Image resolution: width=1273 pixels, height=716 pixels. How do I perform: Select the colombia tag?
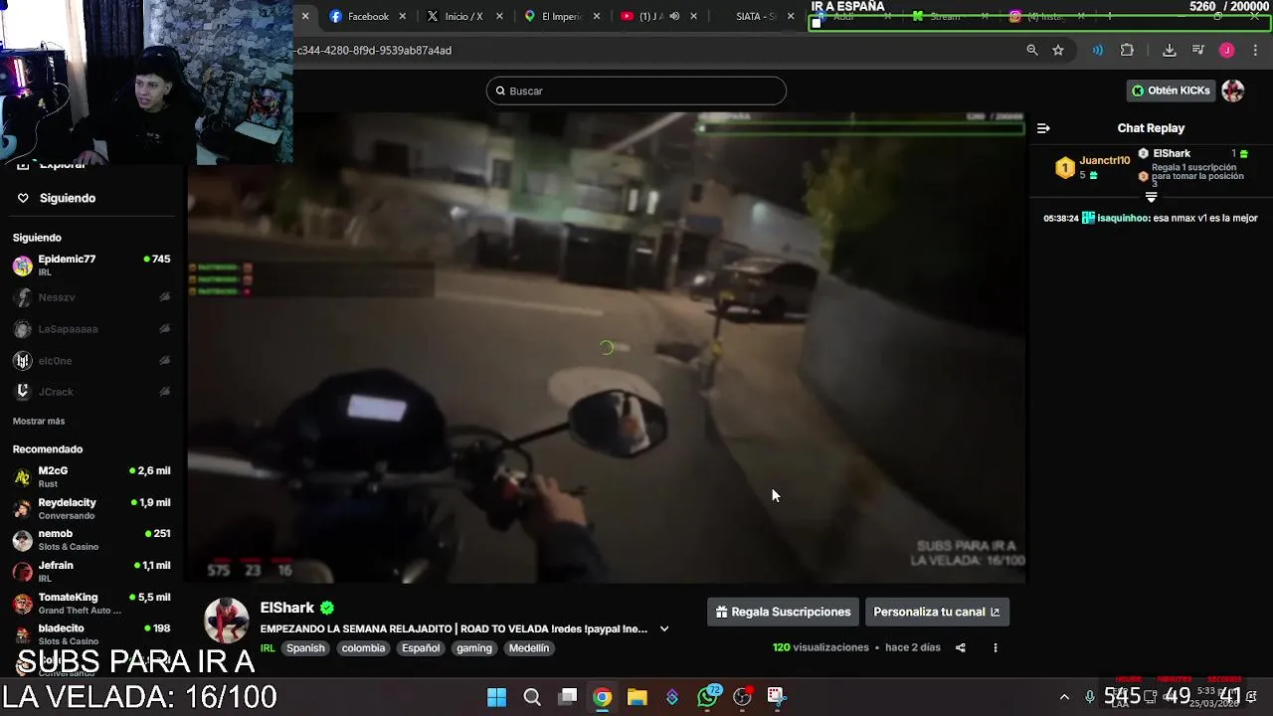363,648
